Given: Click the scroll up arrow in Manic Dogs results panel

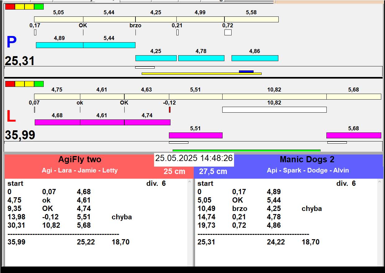Looking at the screenshot, I should click(380, 182).
